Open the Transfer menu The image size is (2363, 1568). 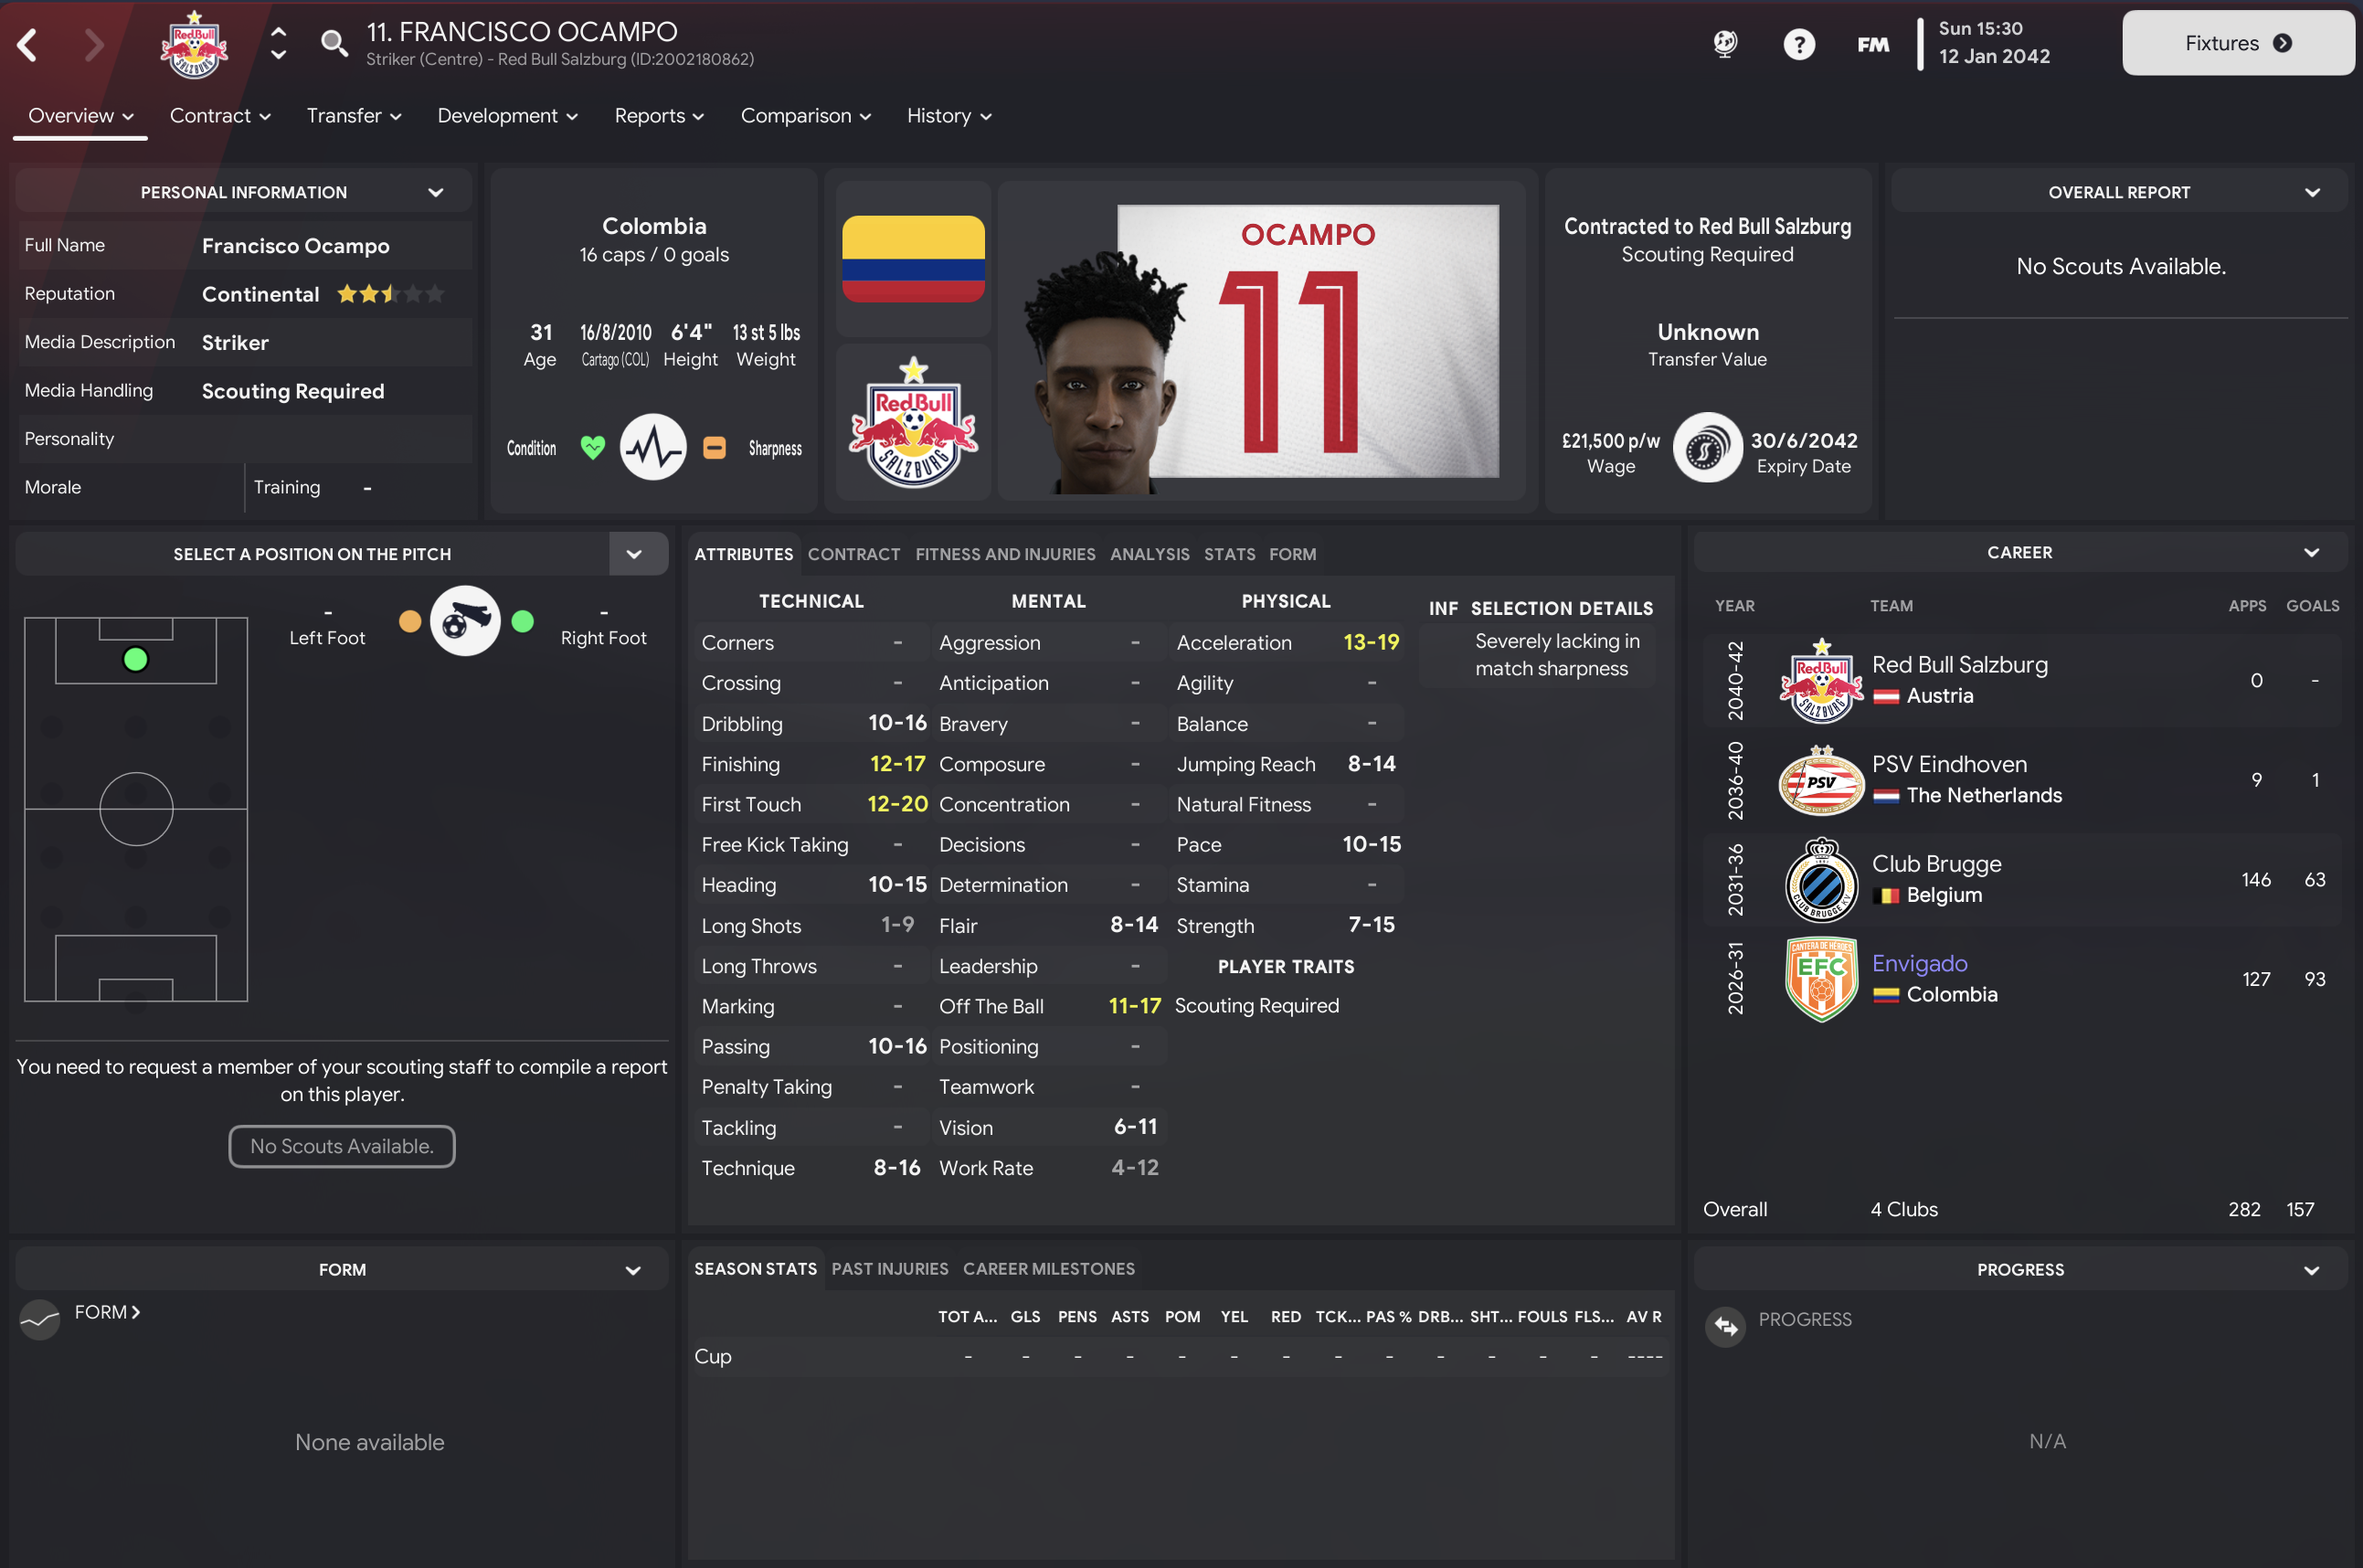(x=354, y=116)
